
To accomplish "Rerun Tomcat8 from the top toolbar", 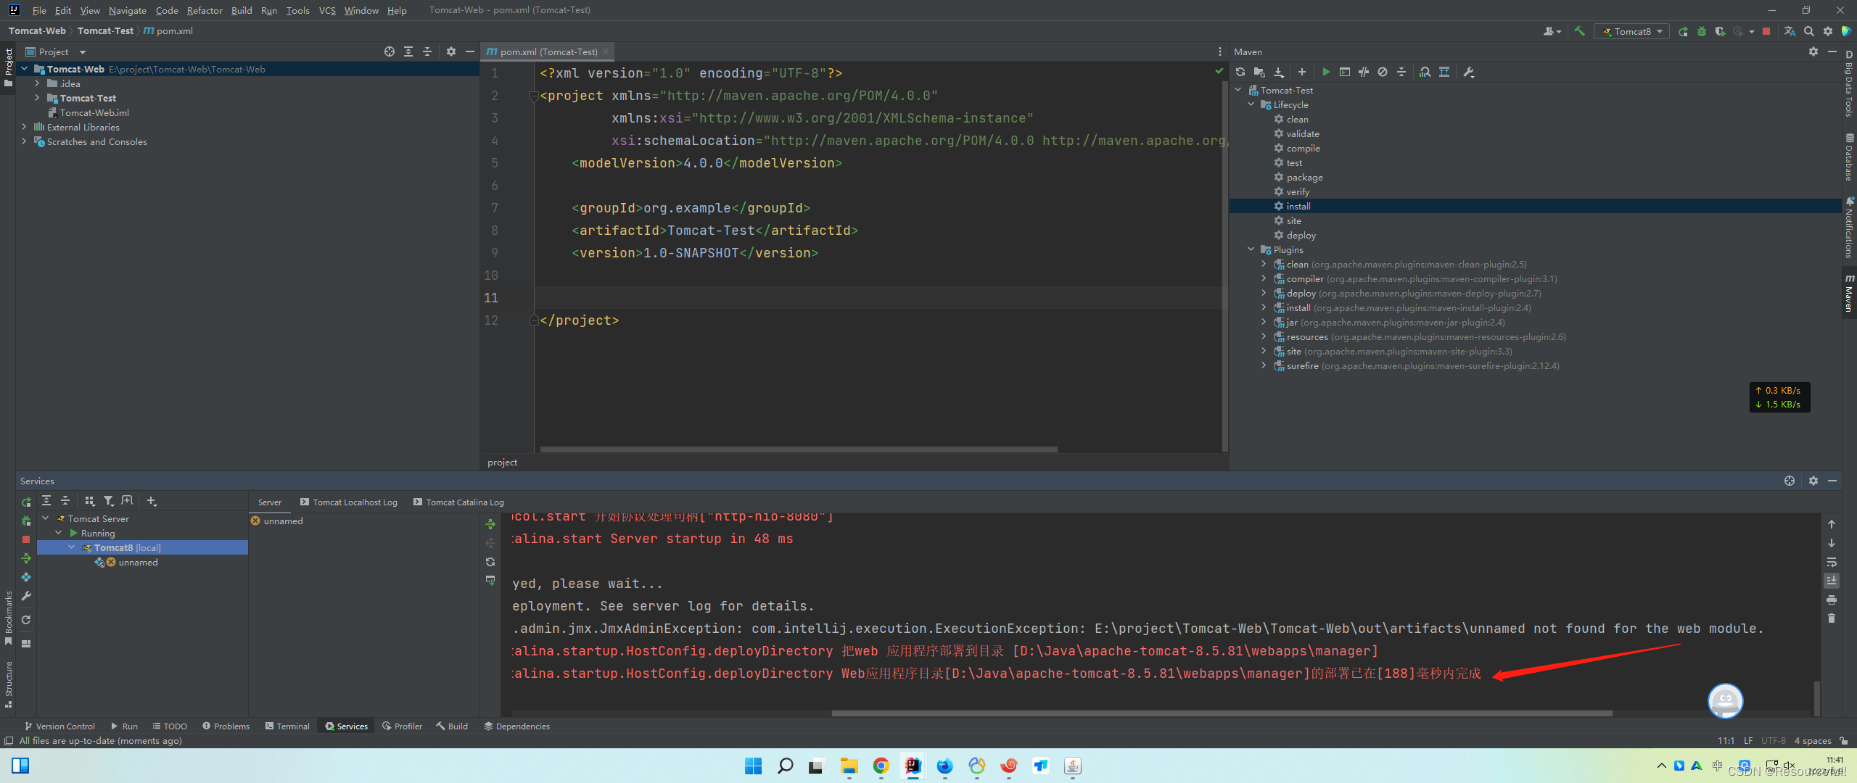I will point(1683,31).
